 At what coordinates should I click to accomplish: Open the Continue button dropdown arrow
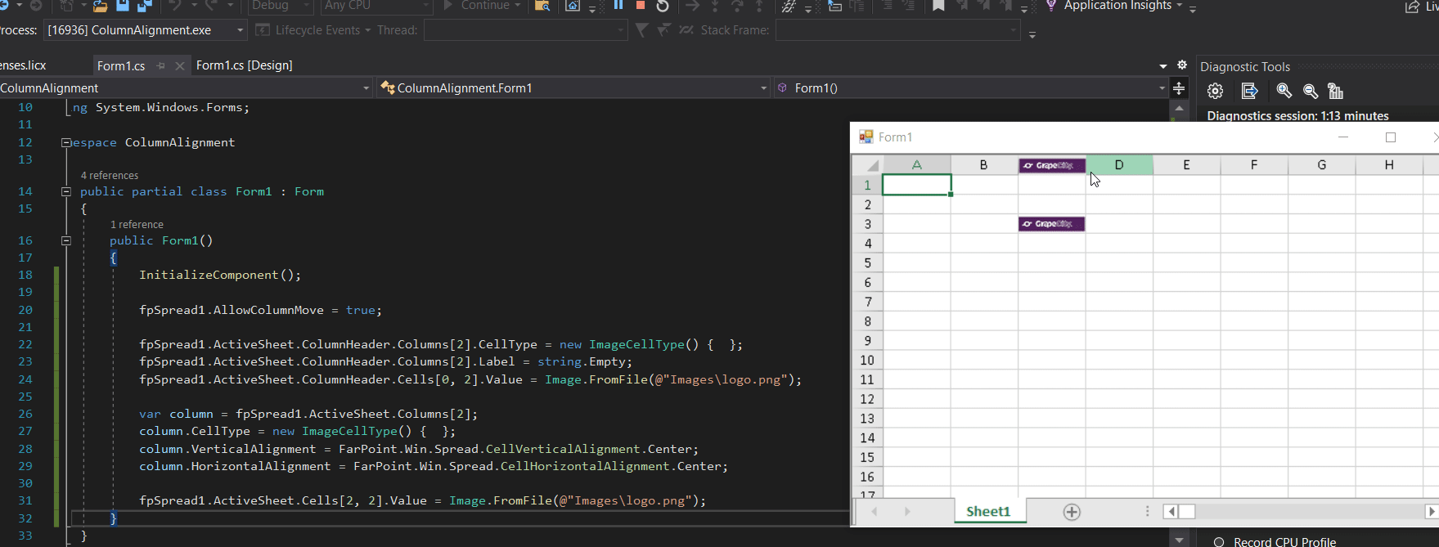point(518,6)
